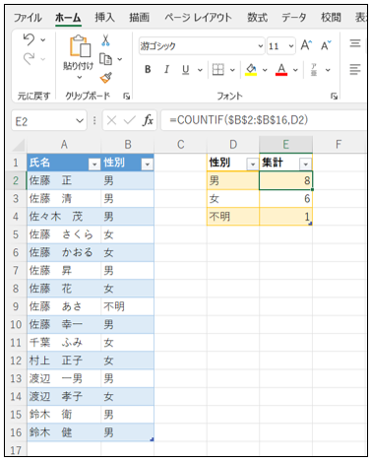Open the Underline style dropdown arrow
370x459 pixels.
(x=200, y=70)
